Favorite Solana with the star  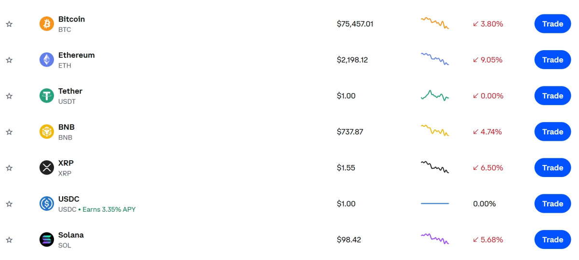tap(9, 240)
